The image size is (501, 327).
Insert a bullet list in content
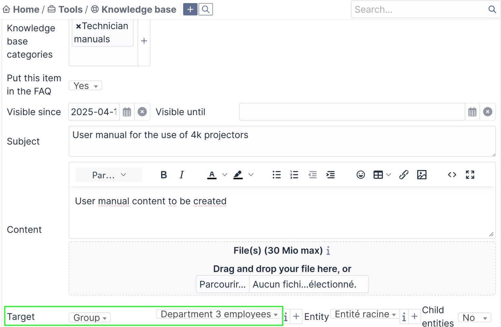click(277, 175)
